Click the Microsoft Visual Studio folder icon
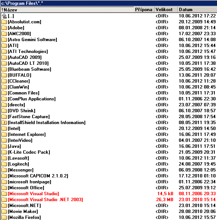The height and width of the screenshot is (220, 217). point(4,194)
